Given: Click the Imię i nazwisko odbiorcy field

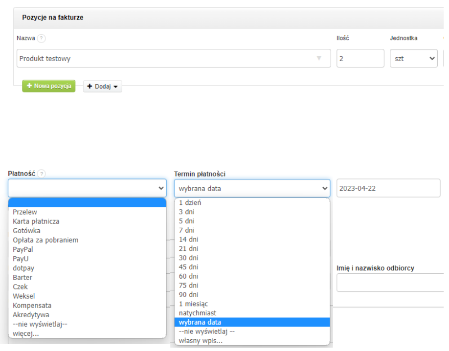Looking at the screenshot, I should [x=391, y=283].
